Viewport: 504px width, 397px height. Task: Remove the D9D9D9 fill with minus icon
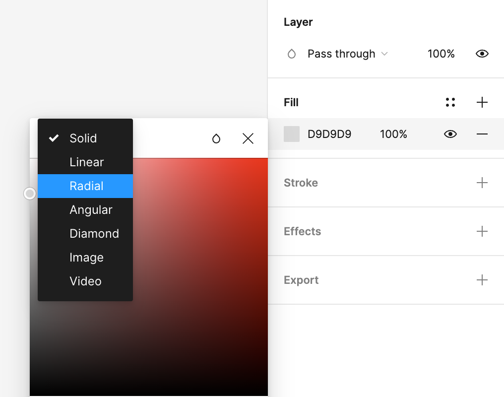(482, 134)
